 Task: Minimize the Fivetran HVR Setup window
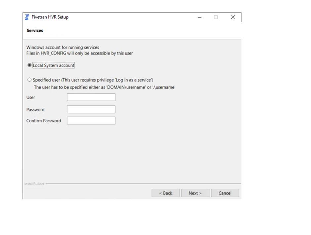point(200,17)
